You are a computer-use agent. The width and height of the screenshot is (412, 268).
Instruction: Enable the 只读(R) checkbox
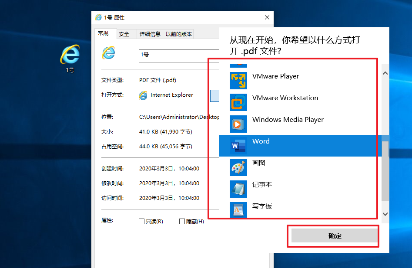point(141,222)
